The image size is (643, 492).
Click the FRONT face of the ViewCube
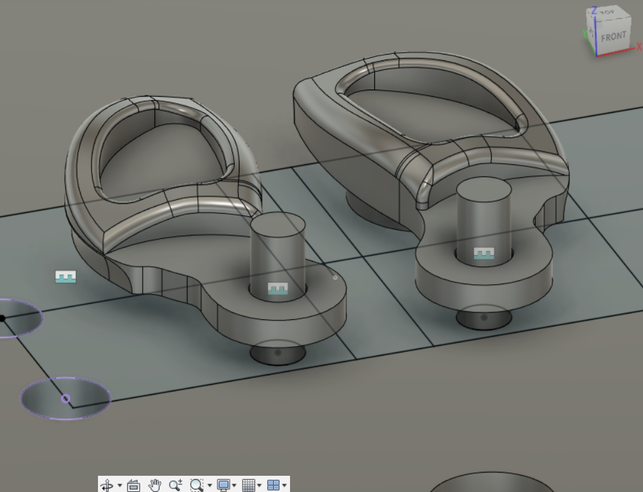pos(613,38)
